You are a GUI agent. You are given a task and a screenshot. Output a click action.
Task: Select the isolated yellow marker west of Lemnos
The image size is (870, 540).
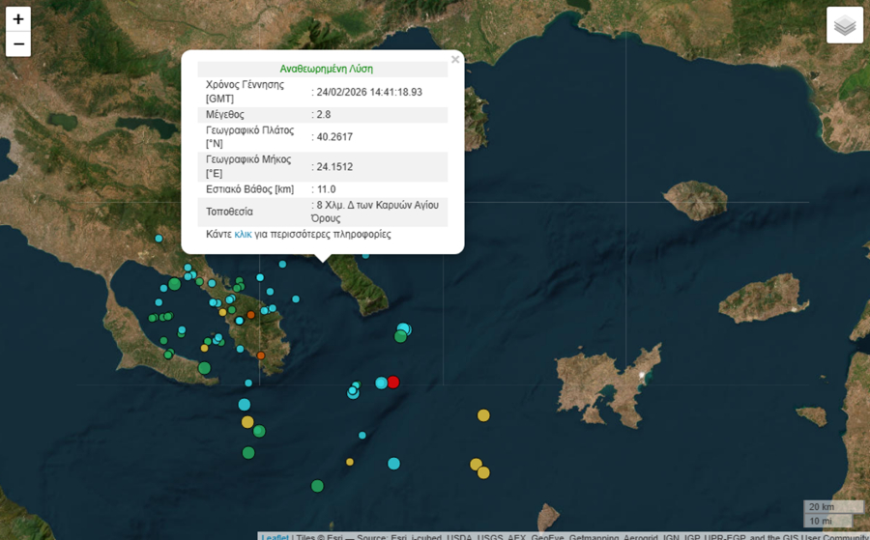pos(483,415)
